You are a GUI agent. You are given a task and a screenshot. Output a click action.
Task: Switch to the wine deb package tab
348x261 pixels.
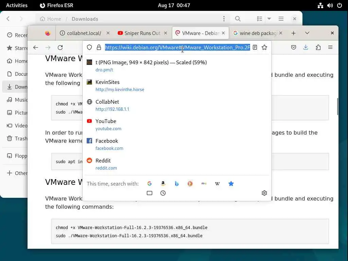point(258,33)
